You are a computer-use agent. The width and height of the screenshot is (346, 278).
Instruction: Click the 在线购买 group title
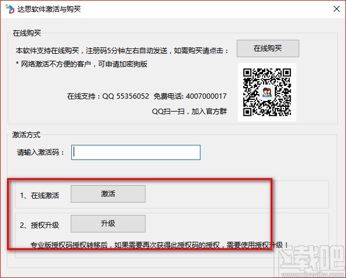coord(27,33)
